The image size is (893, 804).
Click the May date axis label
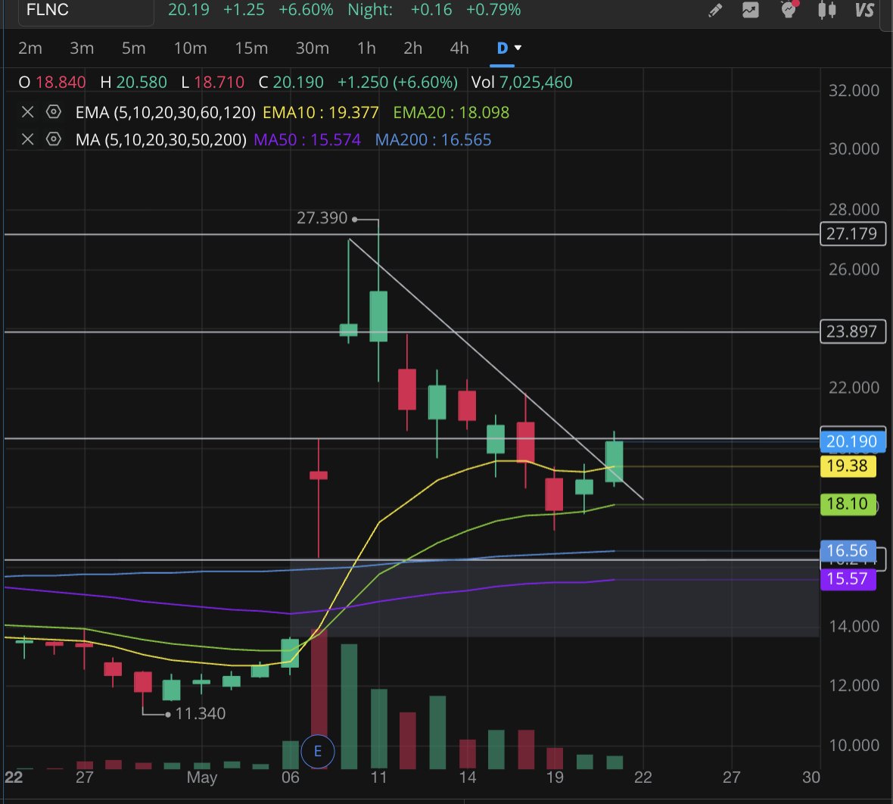(201, 778)
